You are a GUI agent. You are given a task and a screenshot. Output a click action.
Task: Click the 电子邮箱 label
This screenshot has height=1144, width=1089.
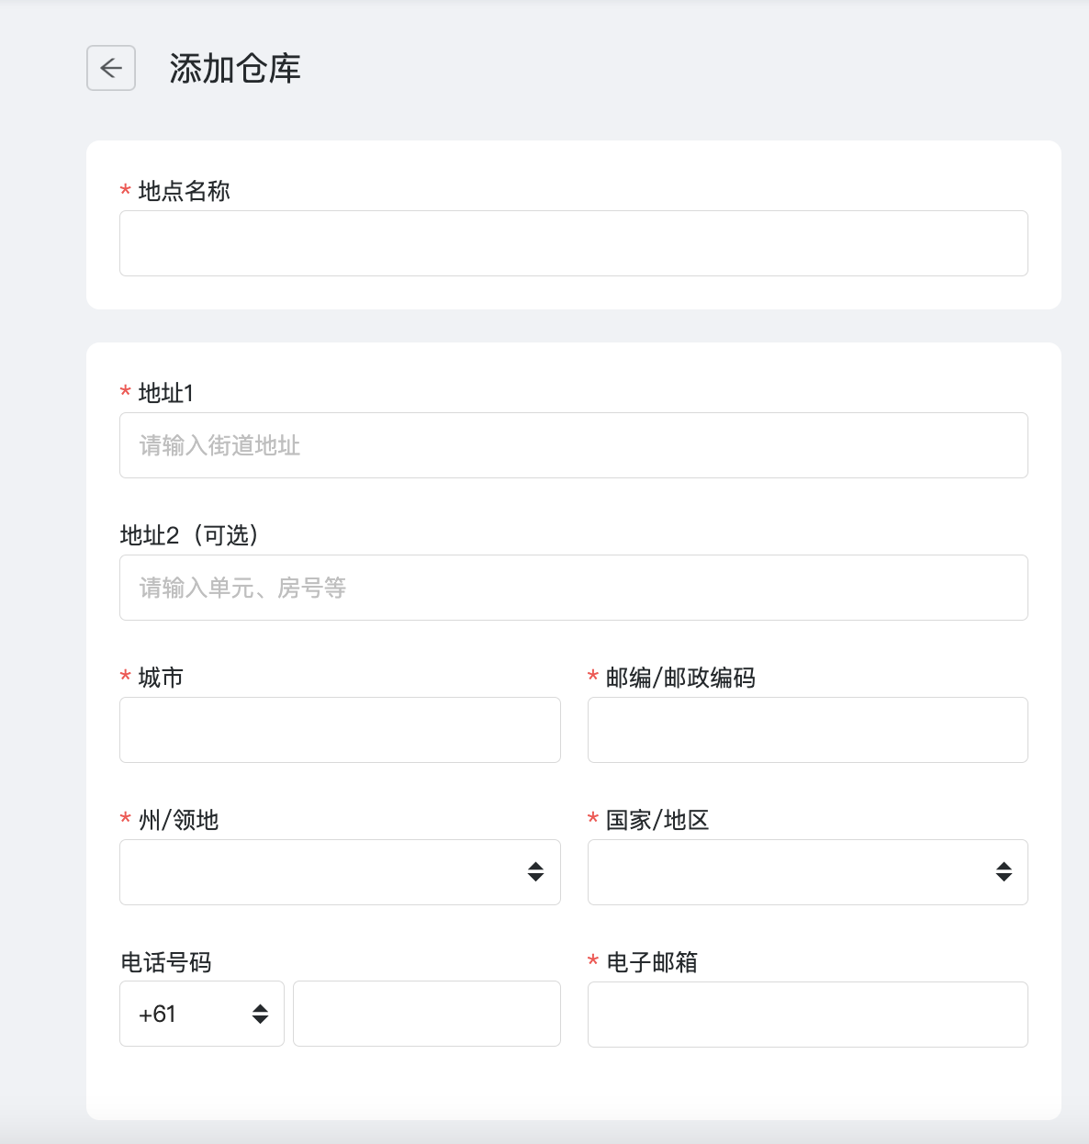coord(652,962)
